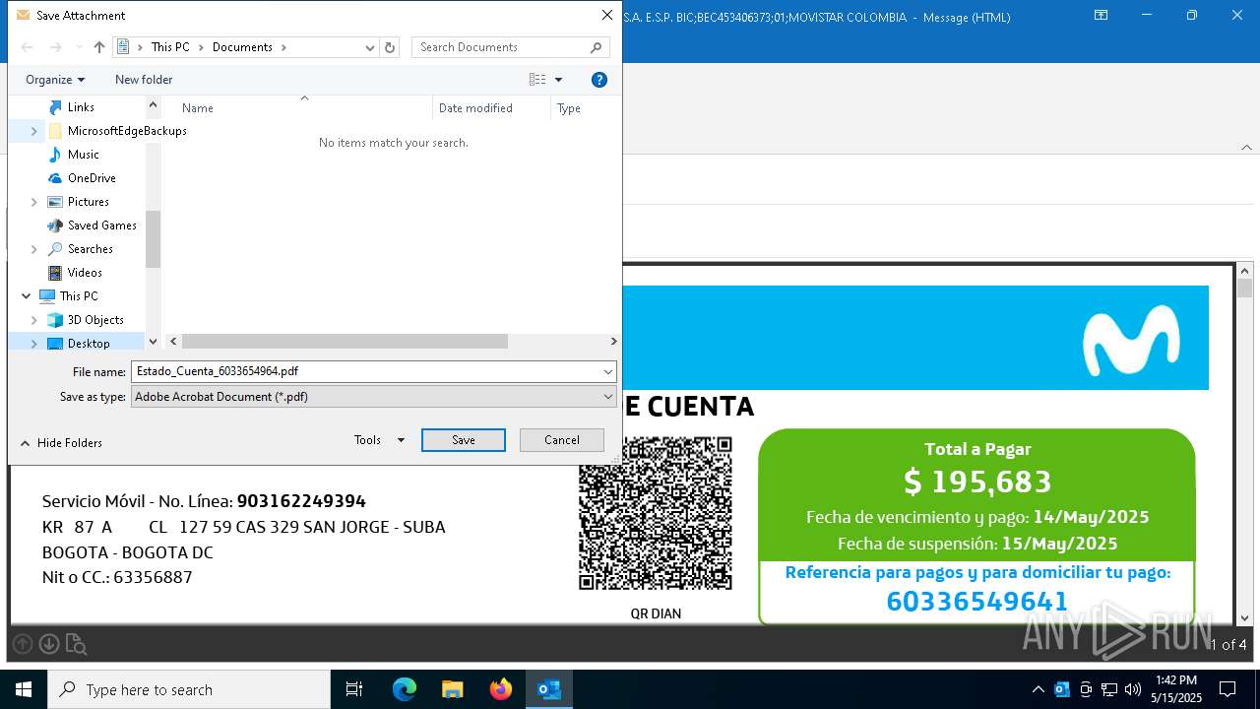Select Links in the folder tree

click(81, 107)
